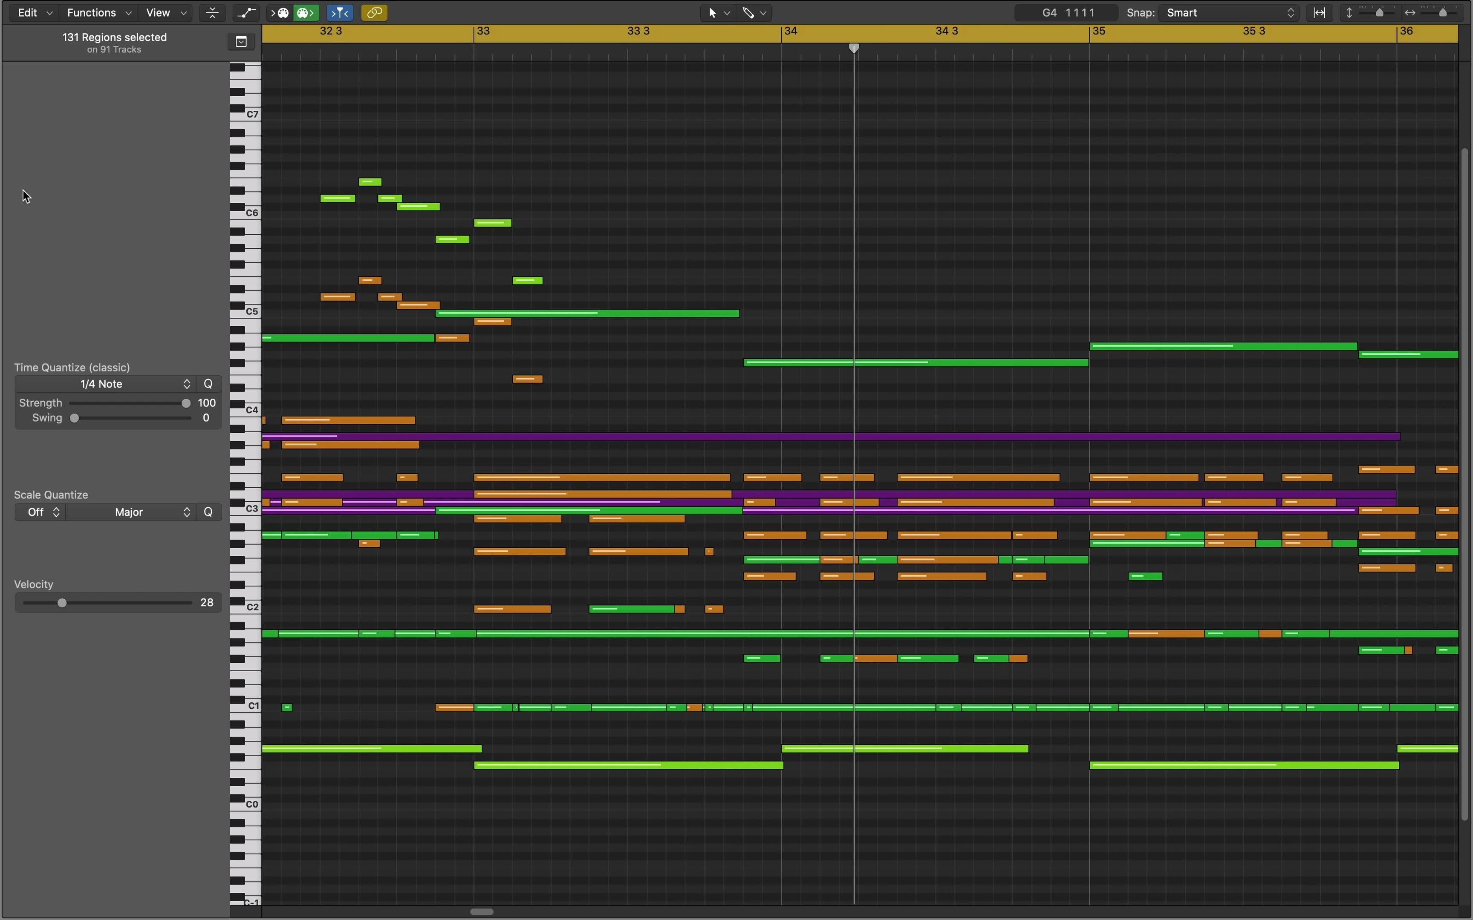Click the Time Quantize Q button
Image resolution: width=1473 pixels, height=920 pixels.
[209, 384]
